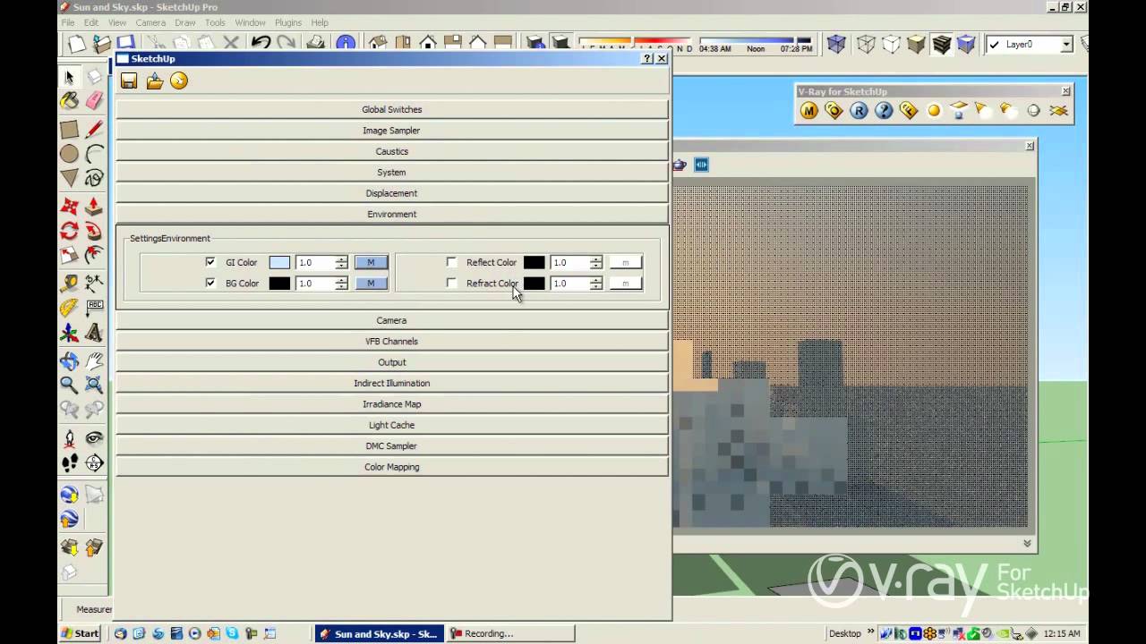The width and height of the screenshot is (1146, 644).
Task: Click the BG Color M map button
Action: 371,283
